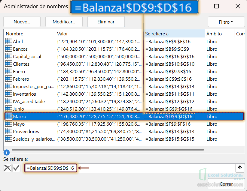Sort by the Nombre column header
This screenshot has height=191, width=247.
click(x=29, y=34)
